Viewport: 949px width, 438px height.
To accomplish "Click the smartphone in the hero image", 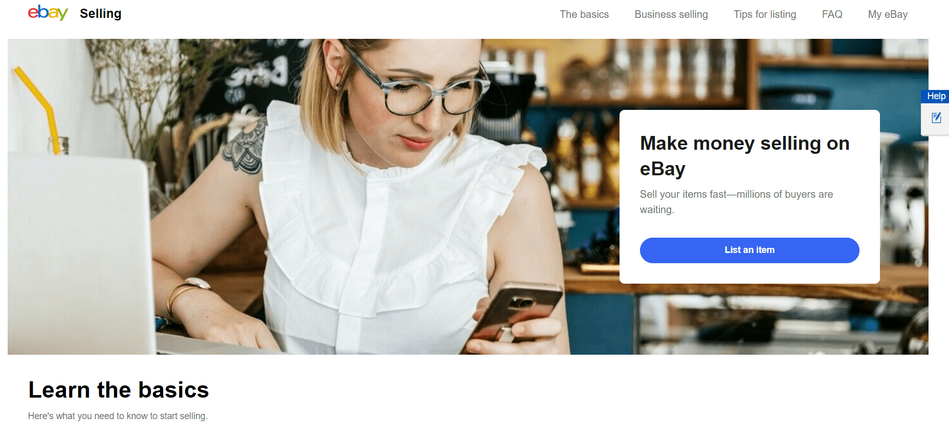I will 514,312.
